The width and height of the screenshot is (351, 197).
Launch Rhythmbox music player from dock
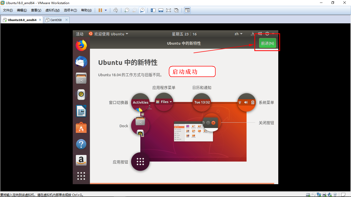point(81,95)
